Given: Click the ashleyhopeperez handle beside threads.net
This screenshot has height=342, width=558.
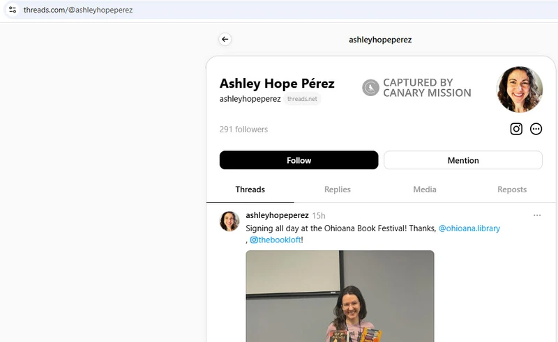Looking at the screenshot, I should (x=250, y=99).
